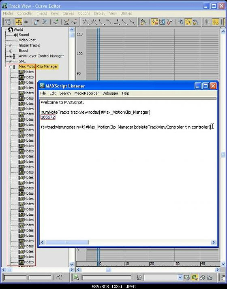The image size is (227, 289).
Task: Open the Search menu in Listener
Action: [65, 93]
